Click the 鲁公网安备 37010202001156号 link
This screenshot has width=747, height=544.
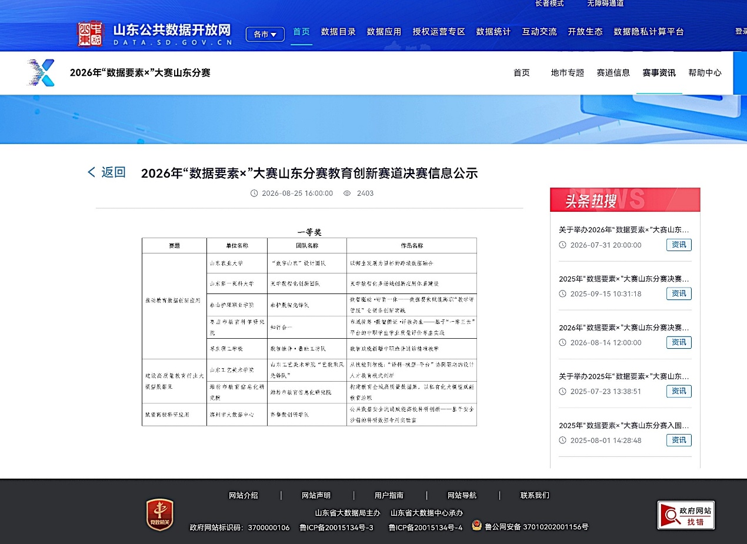pyautogui.click(x=536, y=528)
